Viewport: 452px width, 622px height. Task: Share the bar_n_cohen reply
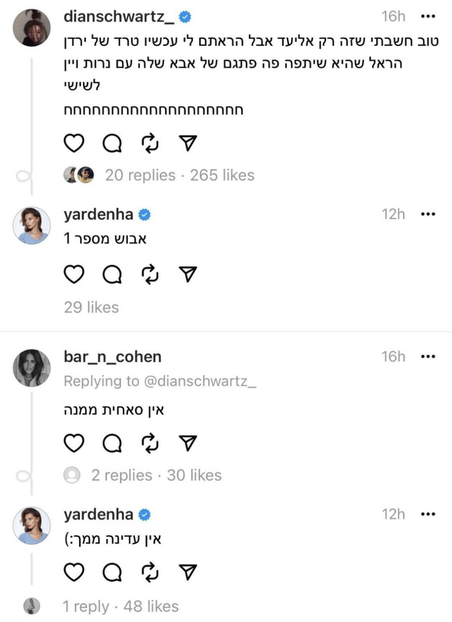(x=188, y=444)
